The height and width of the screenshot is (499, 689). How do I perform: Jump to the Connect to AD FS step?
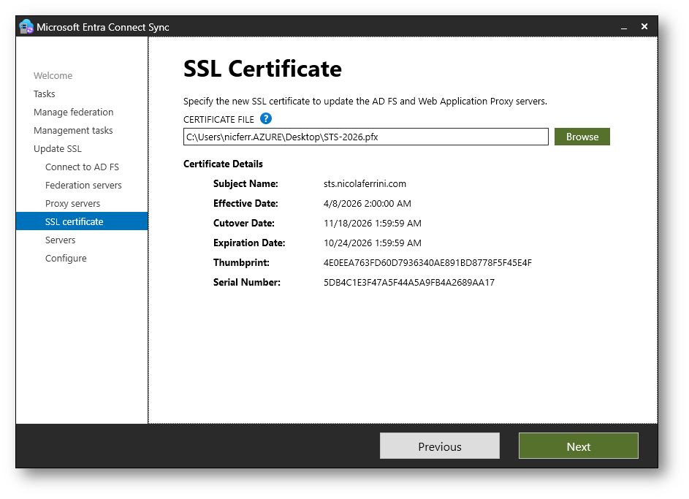pyautogui.click(x=82, y=167)
